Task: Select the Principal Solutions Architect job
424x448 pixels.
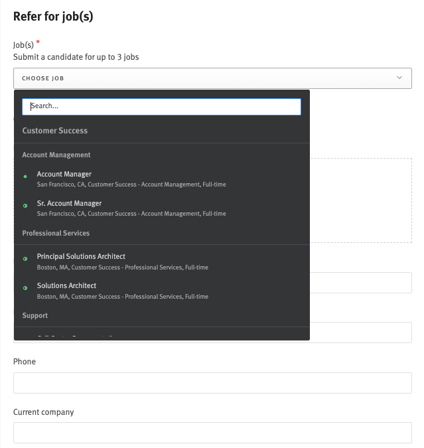Action: (x=162, y=261)
